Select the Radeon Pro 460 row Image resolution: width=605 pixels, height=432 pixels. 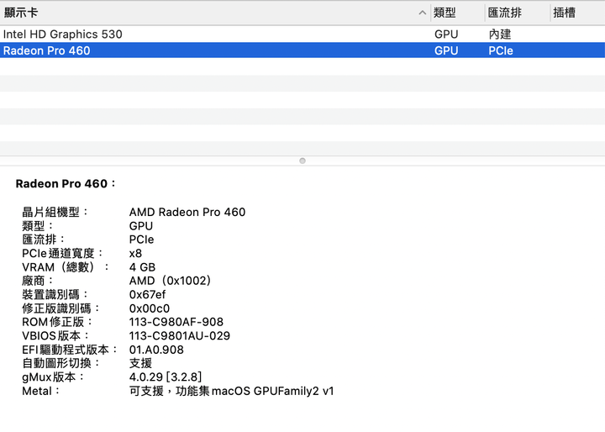(302, 50)
